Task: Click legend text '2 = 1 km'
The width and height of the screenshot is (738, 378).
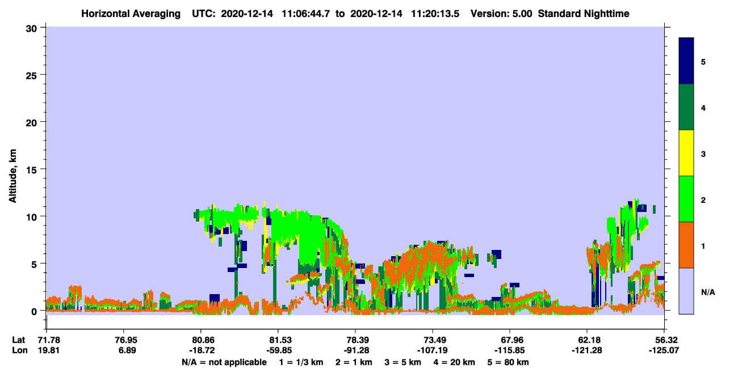Action: point(354,362)
